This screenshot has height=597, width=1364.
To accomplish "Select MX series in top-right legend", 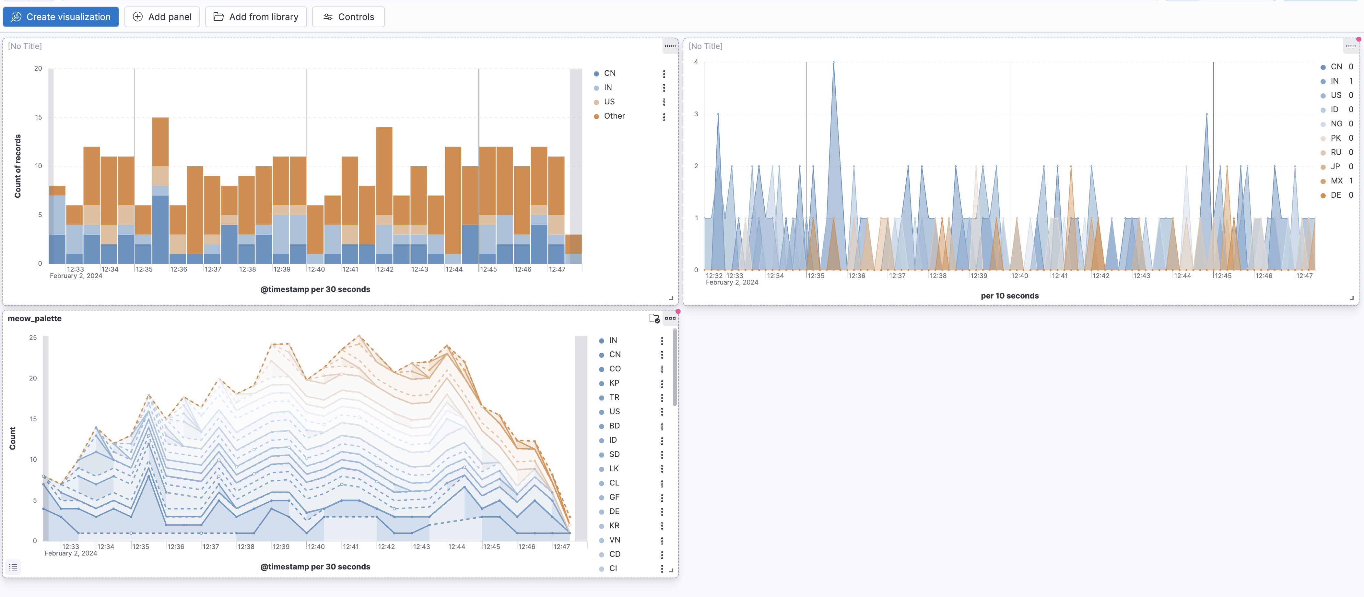I will [1336, 181].
